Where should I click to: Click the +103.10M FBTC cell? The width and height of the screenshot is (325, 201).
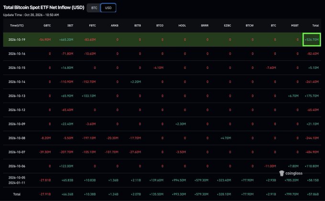[x=89, y=96]
